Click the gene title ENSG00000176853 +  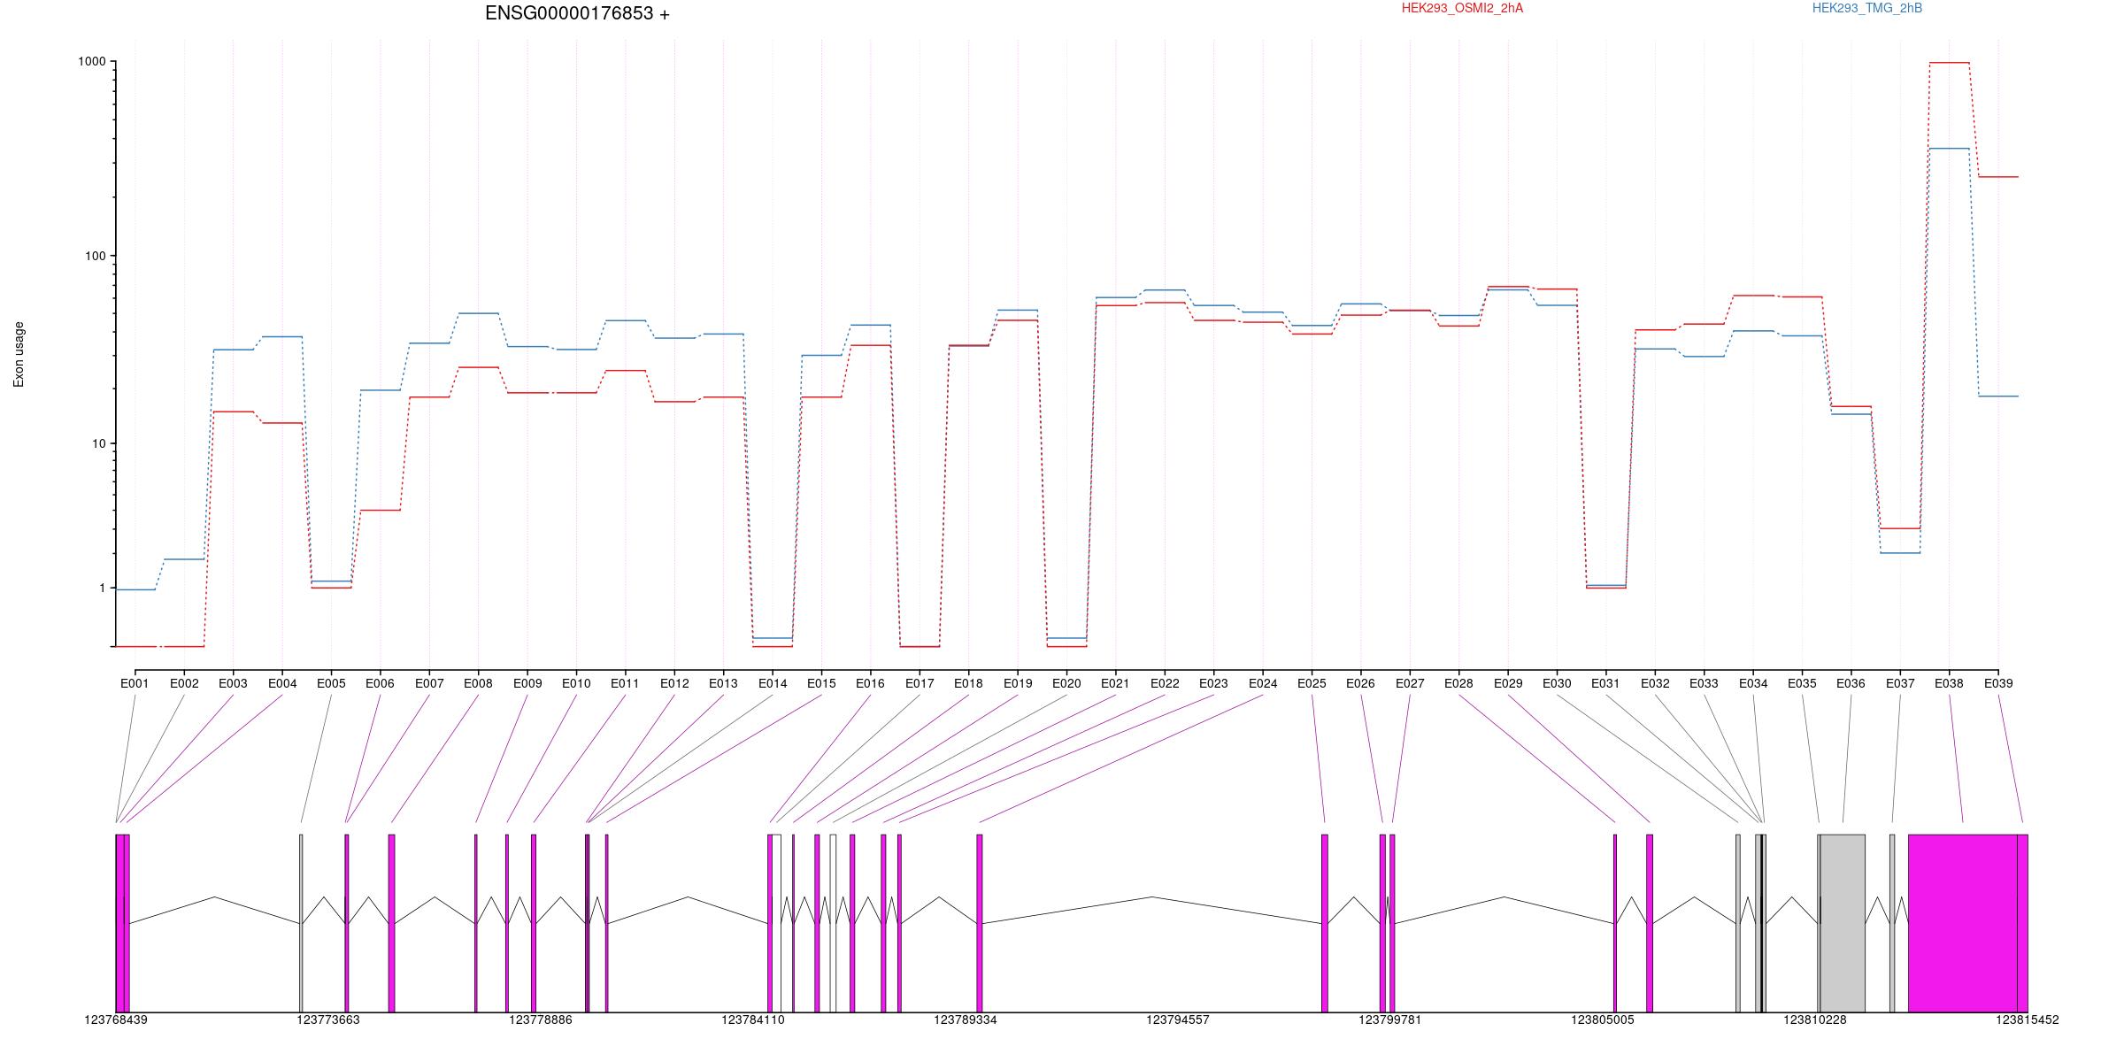pyautogui.click(x=577, y=13)
